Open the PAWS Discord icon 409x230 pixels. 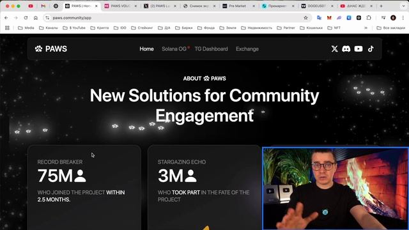(x=346, y=49)
